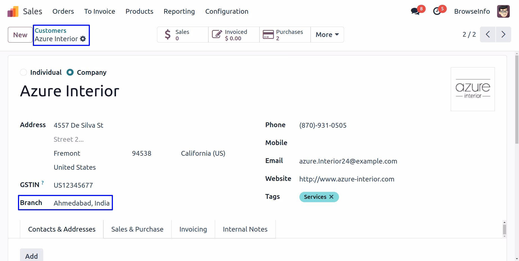Viewport: 519px width, 261px height.
Task: Open the GSTIN help tooltip question mark
Action: (x=43, y=183)
